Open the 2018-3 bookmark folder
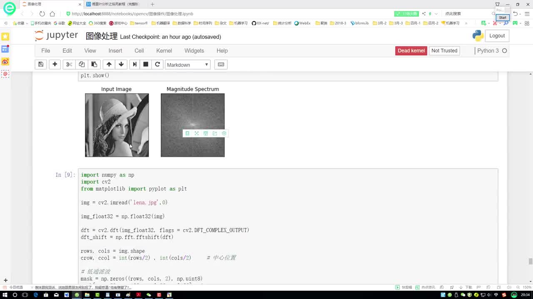 pyautogui.click(x=338, y=23)
